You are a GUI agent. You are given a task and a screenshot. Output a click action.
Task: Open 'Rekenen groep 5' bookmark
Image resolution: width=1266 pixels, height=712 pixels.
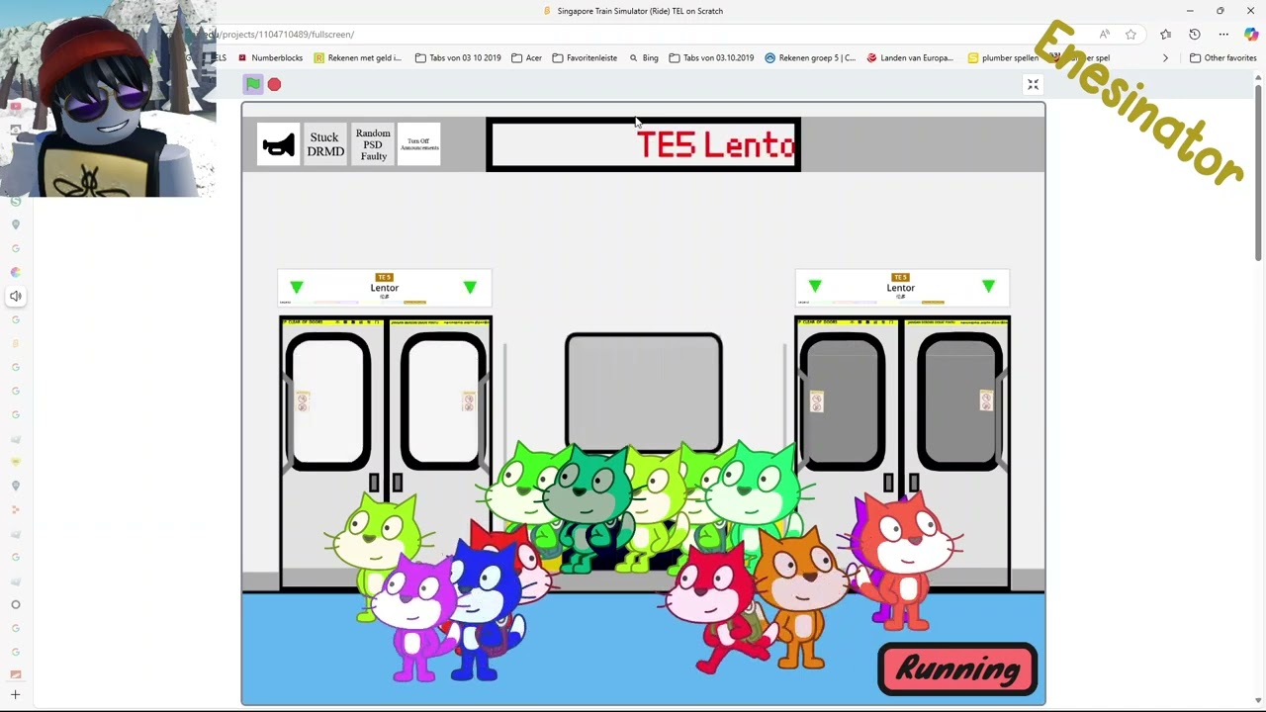click(810, 57)
